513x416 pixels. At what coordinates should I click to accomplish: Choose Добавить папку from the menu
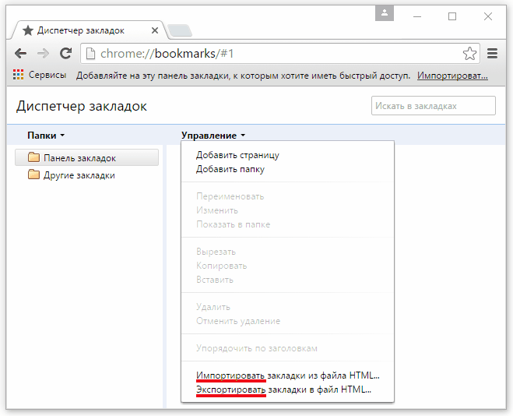pos(230,168)
